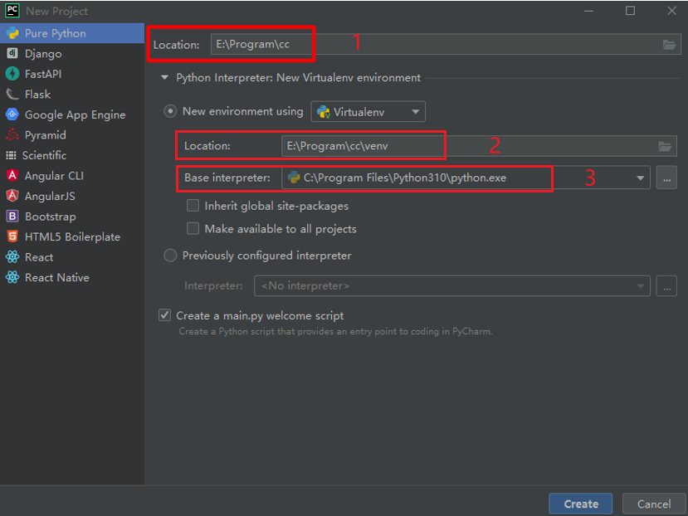Image resolution: width=688 pixels, height=516 pixels.
Task: Maximize the New Project window
Action: point(630,11)
